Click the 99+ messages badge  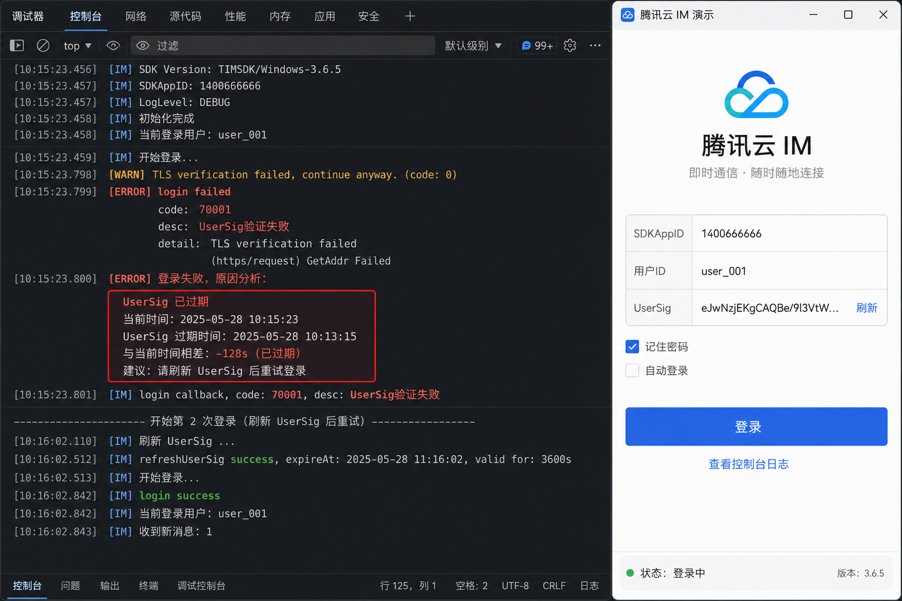coord(537,45)
